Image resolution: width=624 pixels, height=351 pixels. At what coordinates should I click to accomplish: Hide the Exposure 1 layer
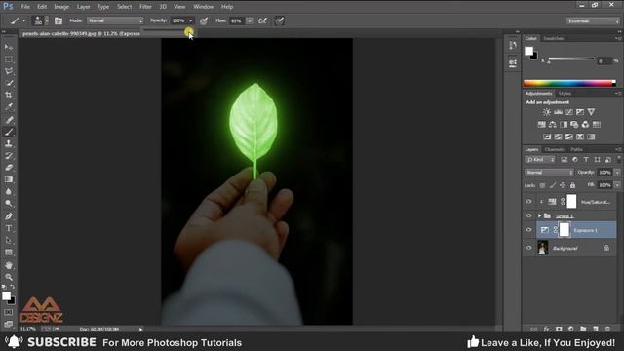click(528, 230)
